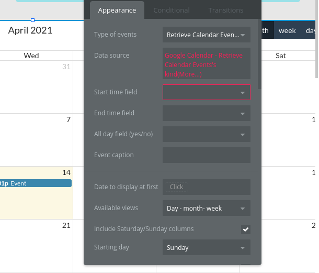The width and height of the screenshot is (319, 273).
Task: Open the Conditional tab
Action: point(171,10)
